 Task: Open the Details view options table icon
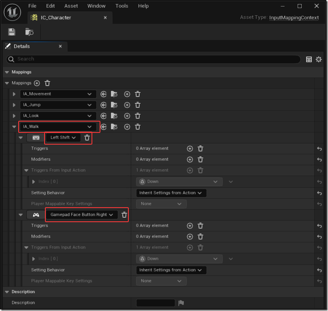tap(309, 59)
